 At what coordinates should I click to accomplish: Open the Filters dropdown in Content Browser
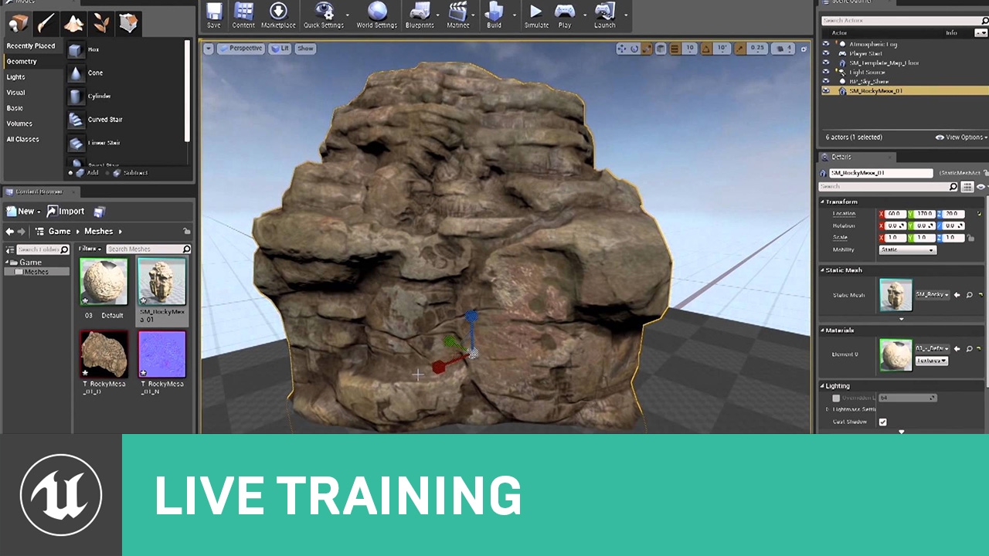pyautogui.click(x=90, y=249)
